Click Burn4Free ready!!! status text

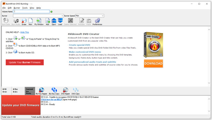click(x=72, y=117)
